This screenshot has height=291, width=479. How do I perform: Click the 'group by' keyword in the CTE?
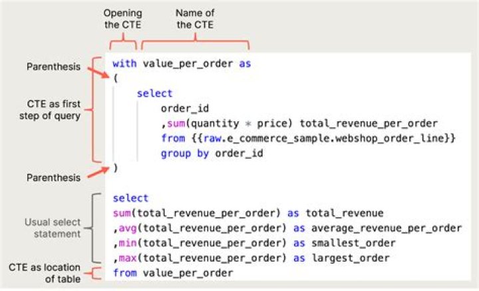point(185,153)
